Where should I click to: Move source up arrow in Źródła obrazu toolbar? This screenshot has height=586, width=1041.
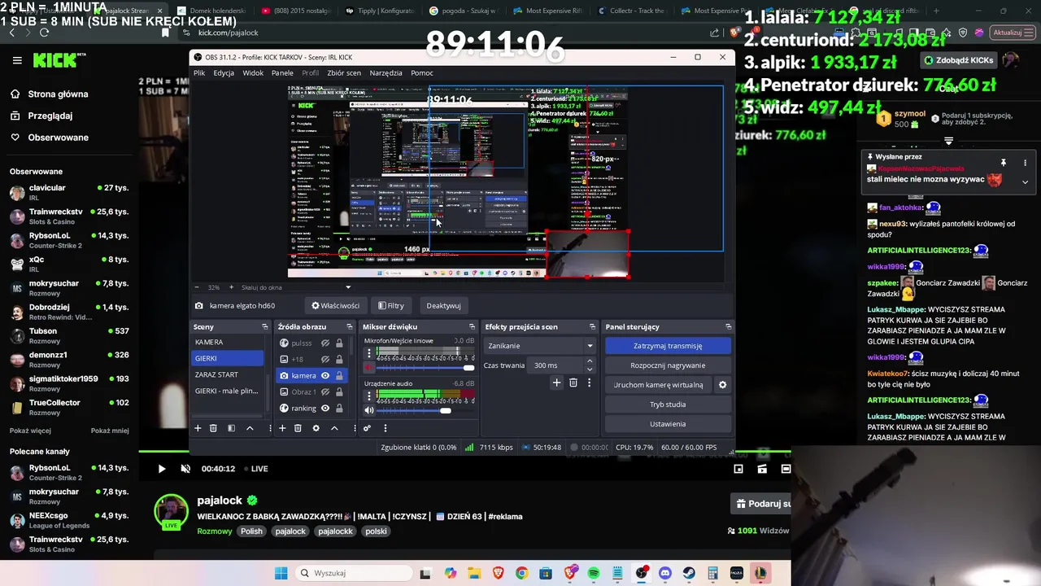point(333,428)
